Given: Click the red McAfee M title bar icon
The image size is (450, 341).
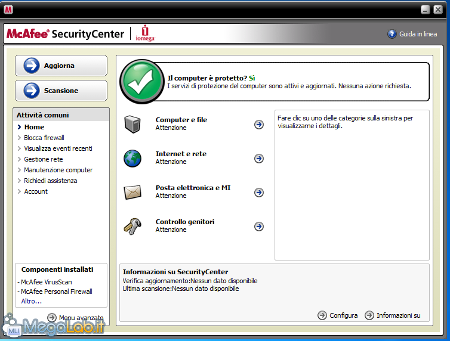Looking at the screenshot, I should point(8,10).
